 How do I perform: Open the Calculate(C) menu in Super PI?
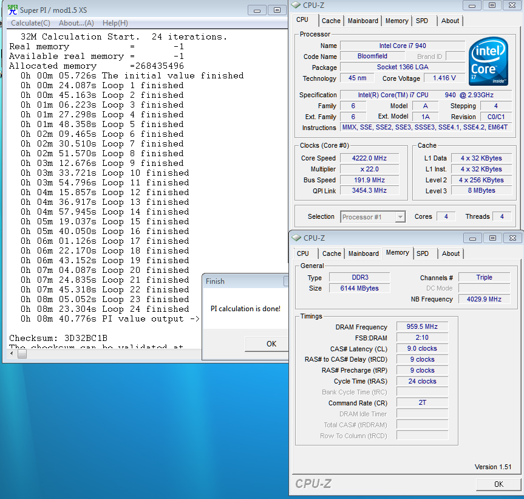tap(30, 23)
